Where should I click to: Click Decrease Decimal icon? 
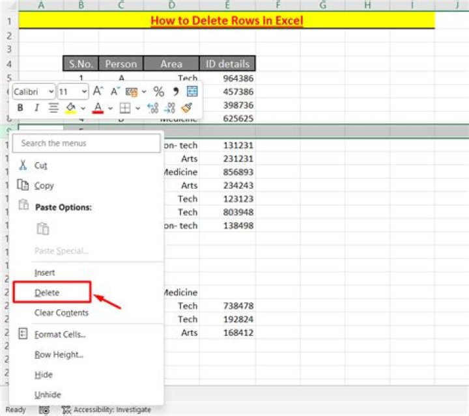[x=170, y=108]
